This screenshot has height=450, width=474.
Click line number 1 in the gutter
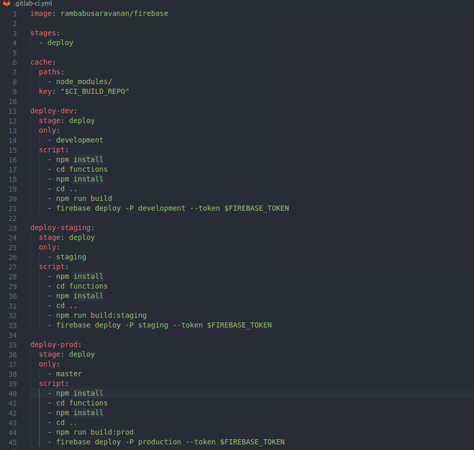pos(14,13)
